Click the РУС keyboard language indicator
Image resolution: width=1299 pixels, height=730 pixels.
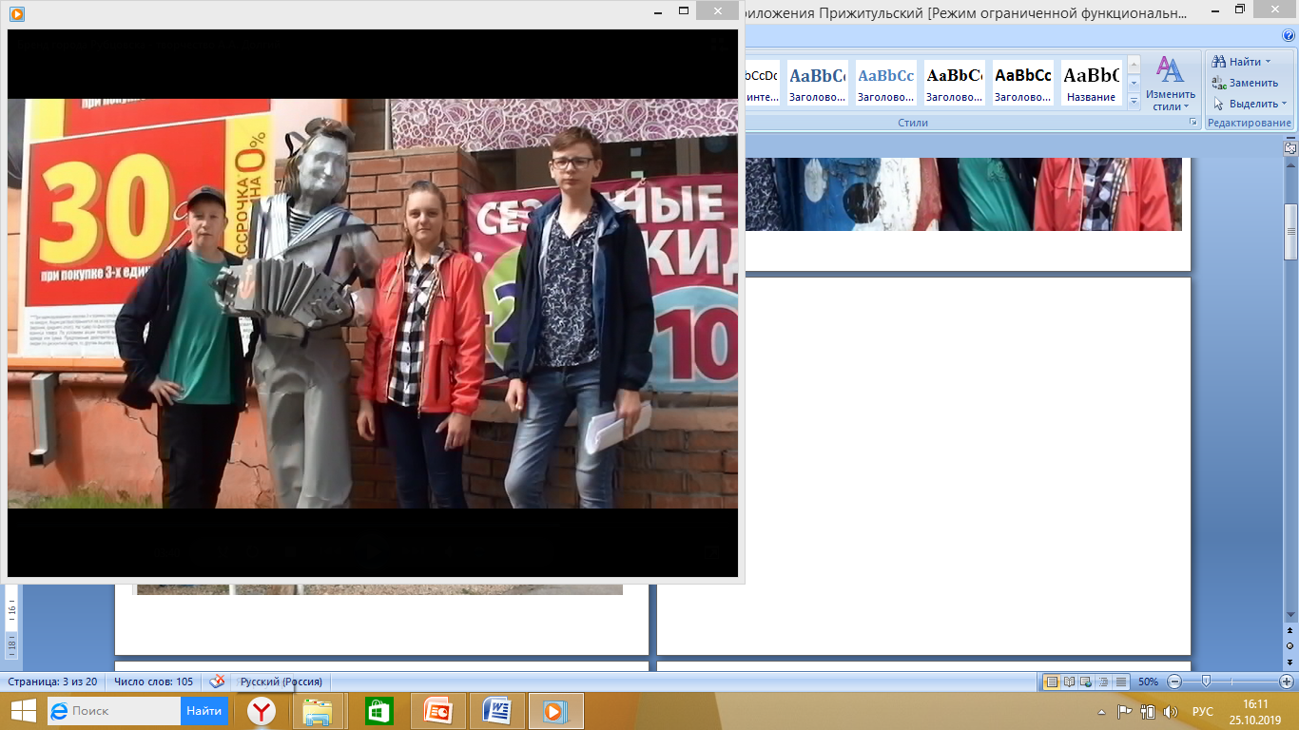[1203, 712]
